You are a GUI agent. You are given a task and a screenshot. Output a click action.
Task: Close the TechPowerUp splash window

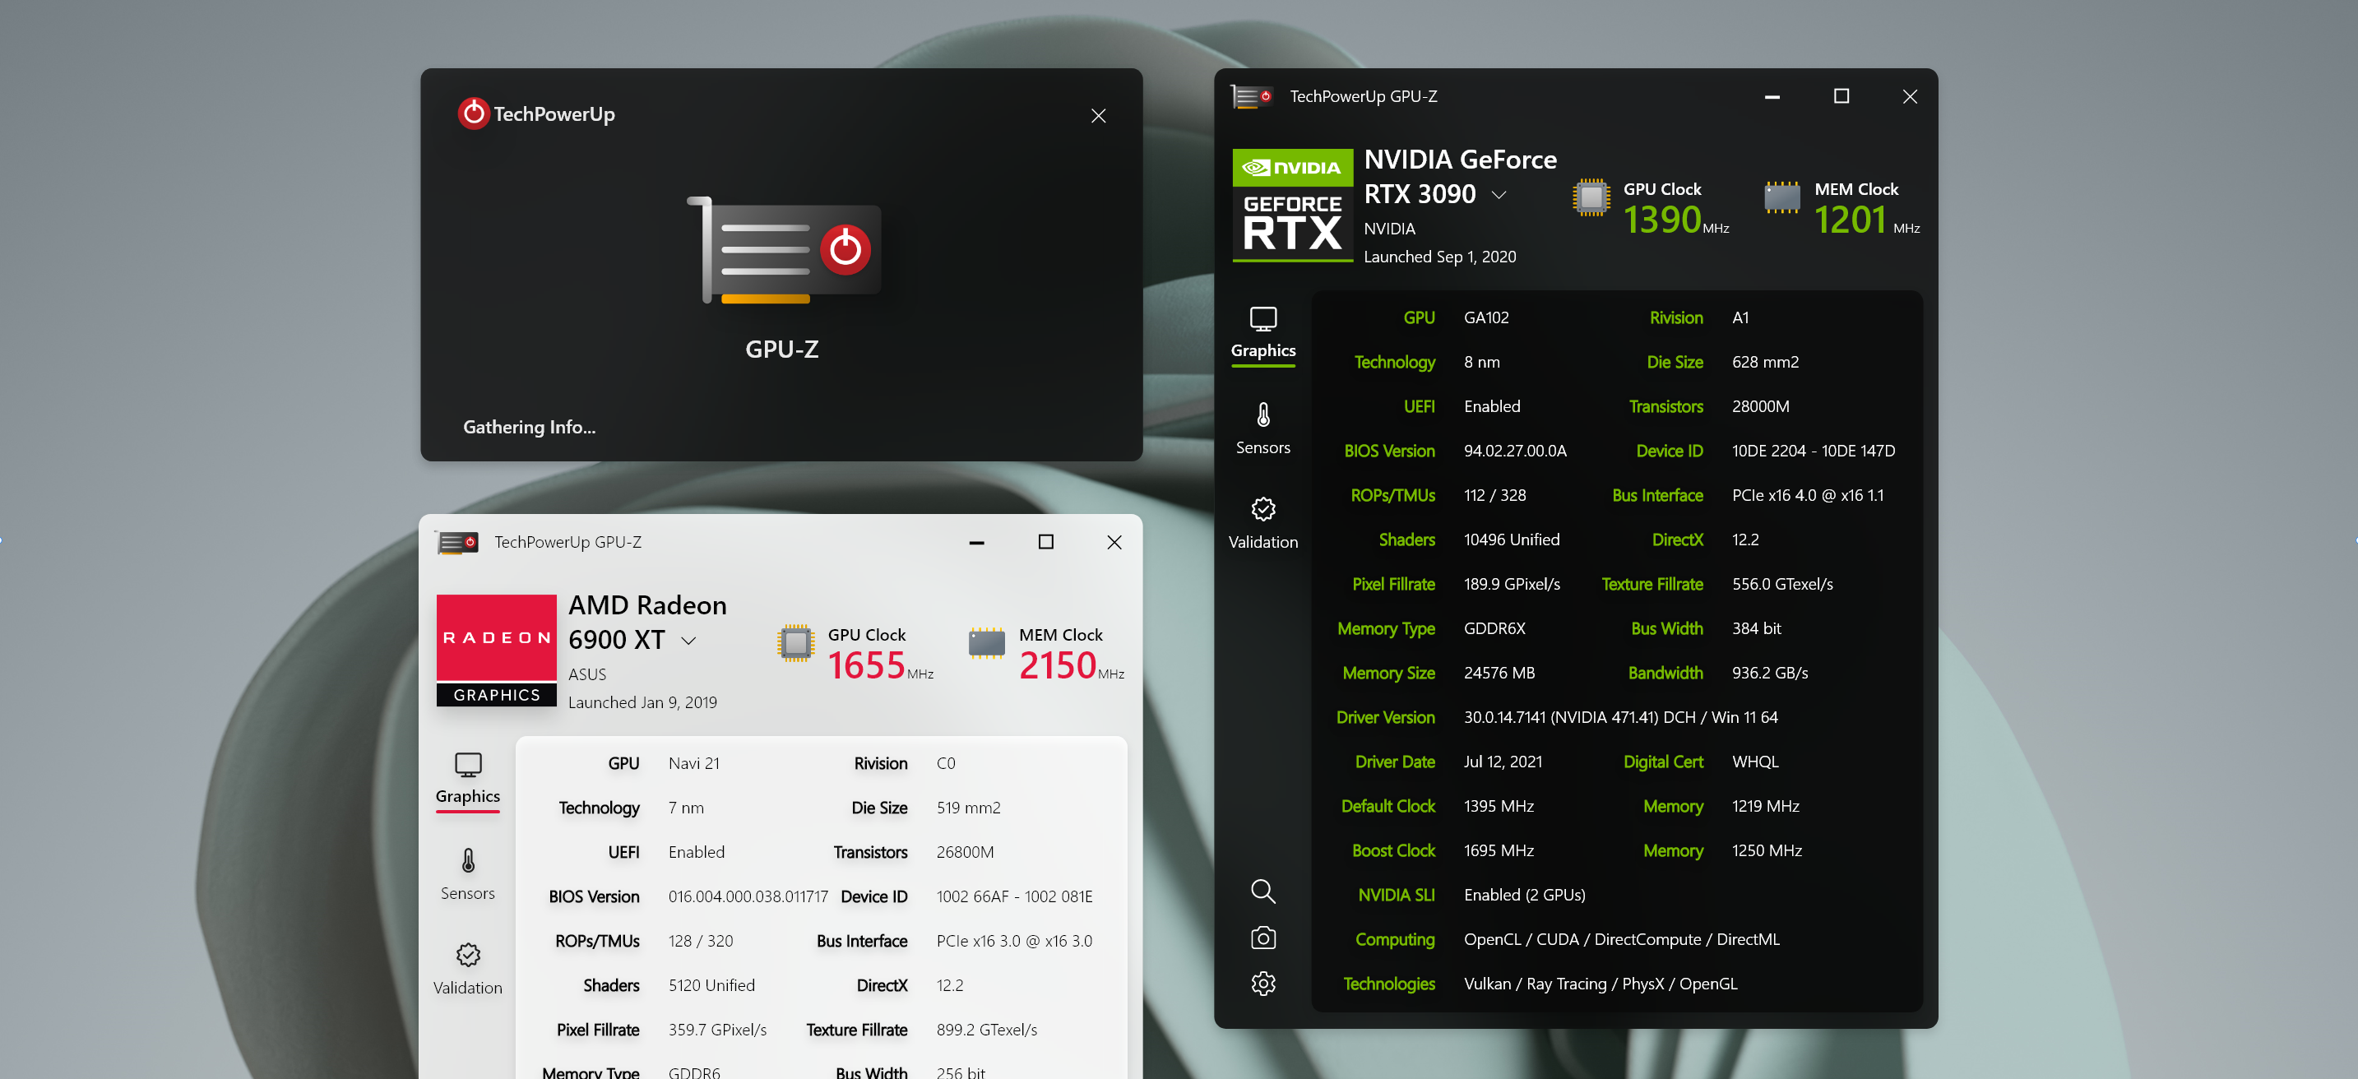(1097, 115)
